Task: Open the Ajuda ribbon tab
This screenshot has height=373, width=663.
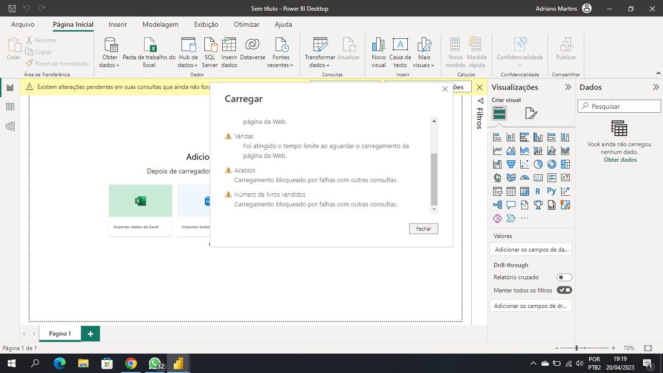Action: point(283,24)
